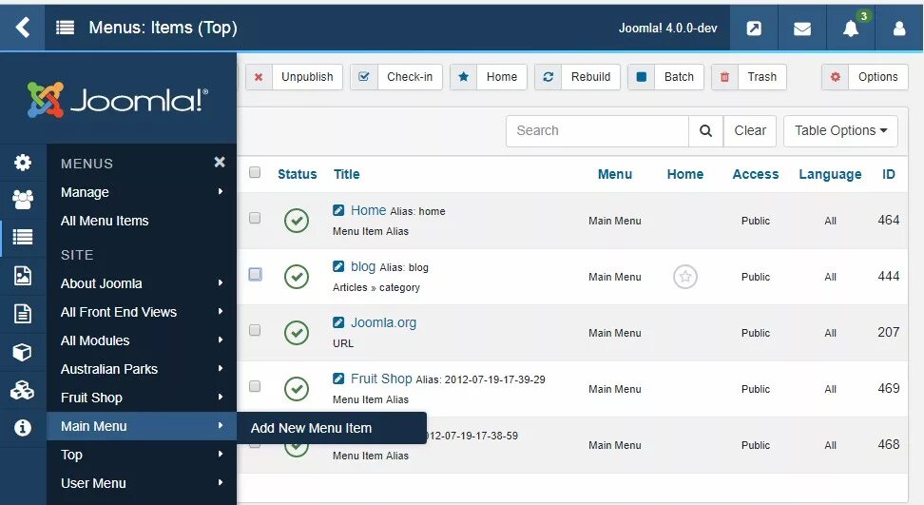Open the content document sidebar icon

pos(23,314)
